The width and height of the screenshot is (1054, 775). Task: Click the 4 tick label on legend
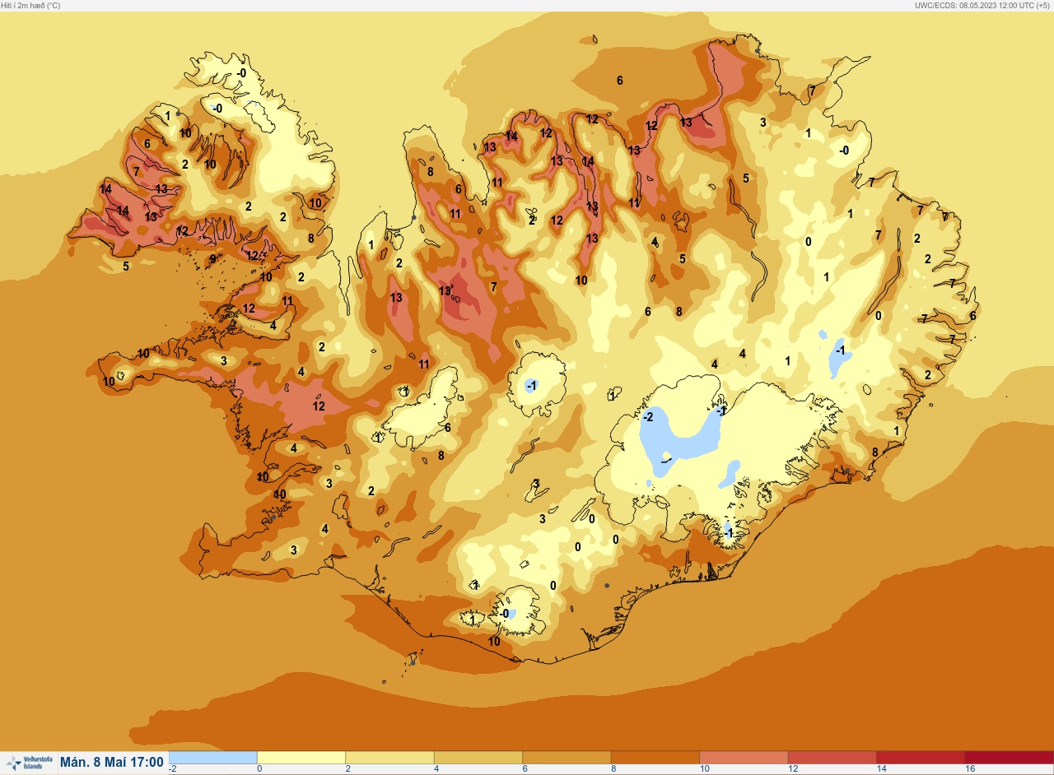tap(436, 769)
